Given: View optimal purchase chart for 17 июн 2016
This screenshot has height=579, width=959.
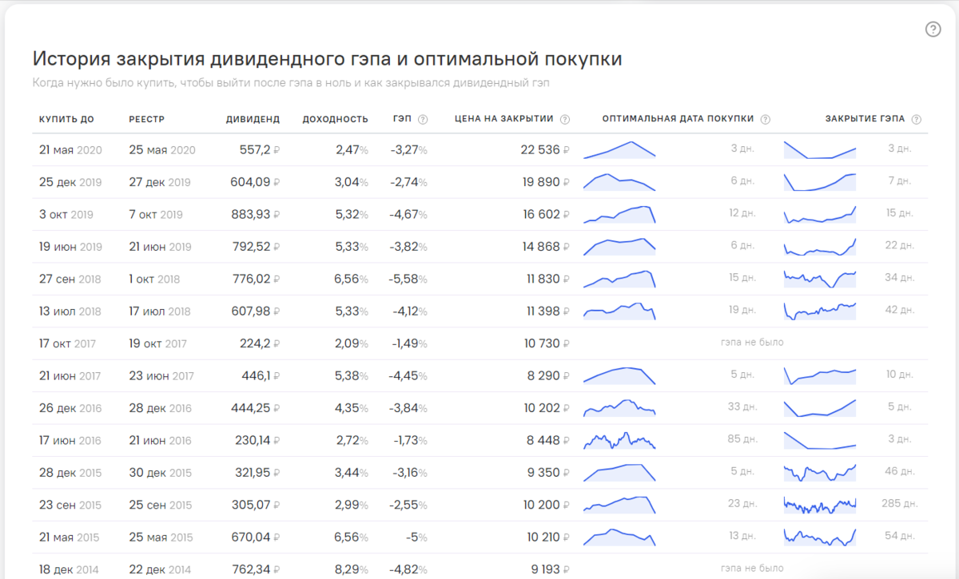Looking at the screenshot, I should [x=619, y=441].
